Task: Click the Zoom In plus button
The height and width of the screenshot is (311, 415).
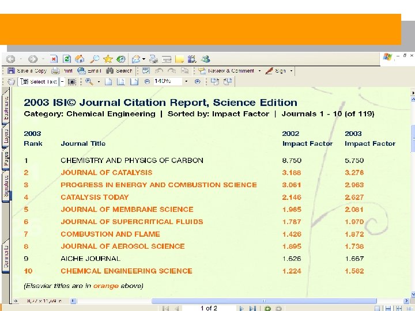Action: (197, 82)
